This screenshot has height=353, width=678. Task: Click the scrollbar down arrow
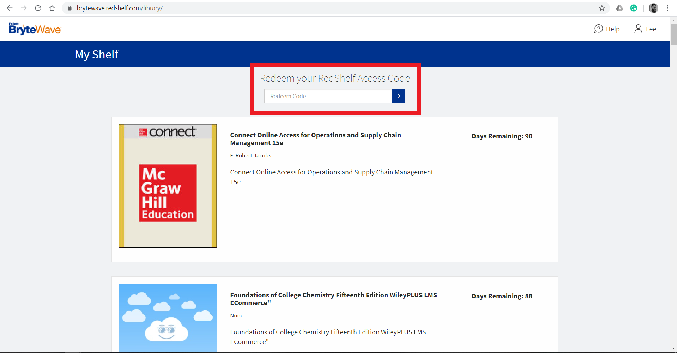coord(673,349)
